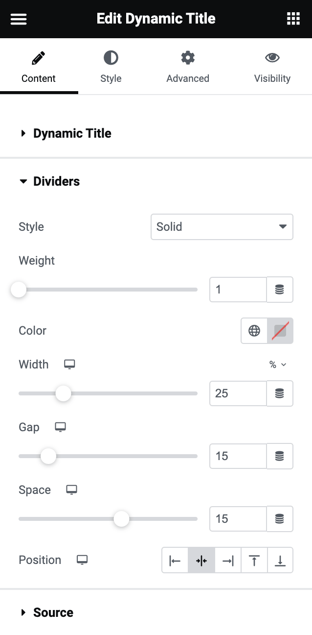Open the hamburger menu
The image size is (312, 635).
click(x=19, y=19)
